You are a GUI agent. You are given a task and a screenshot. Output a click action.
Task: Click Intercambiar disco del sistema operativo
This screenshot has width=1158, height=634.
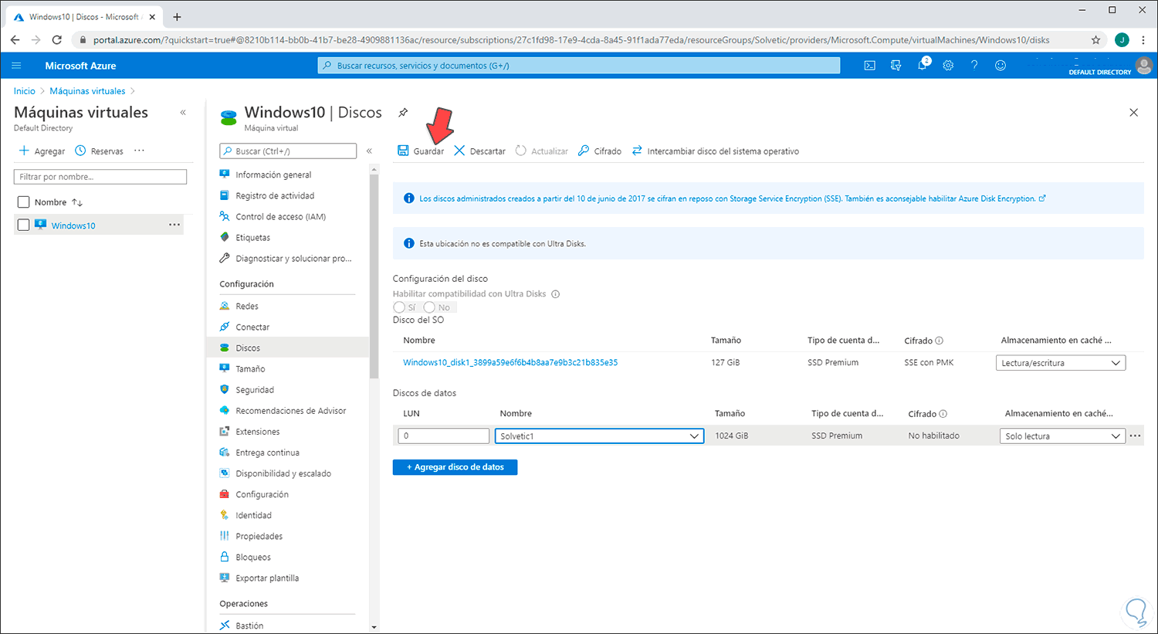point(716,151)
